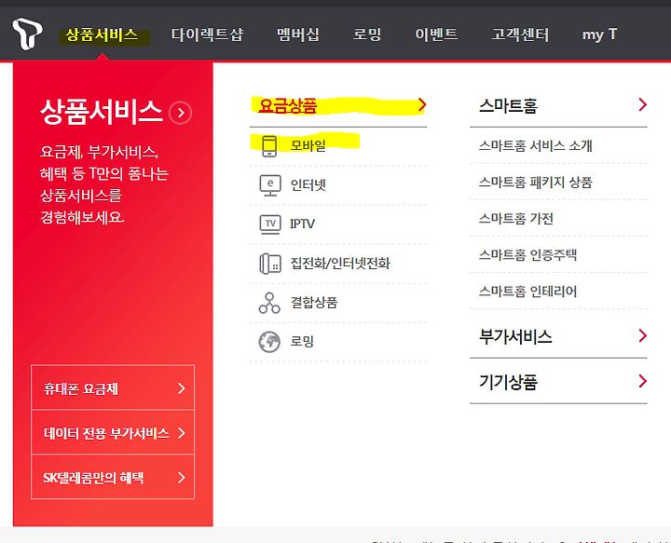Open 스마트홈 서비스 소개
Viewport: 671px width, 543px height.
[x=535, y=146]
